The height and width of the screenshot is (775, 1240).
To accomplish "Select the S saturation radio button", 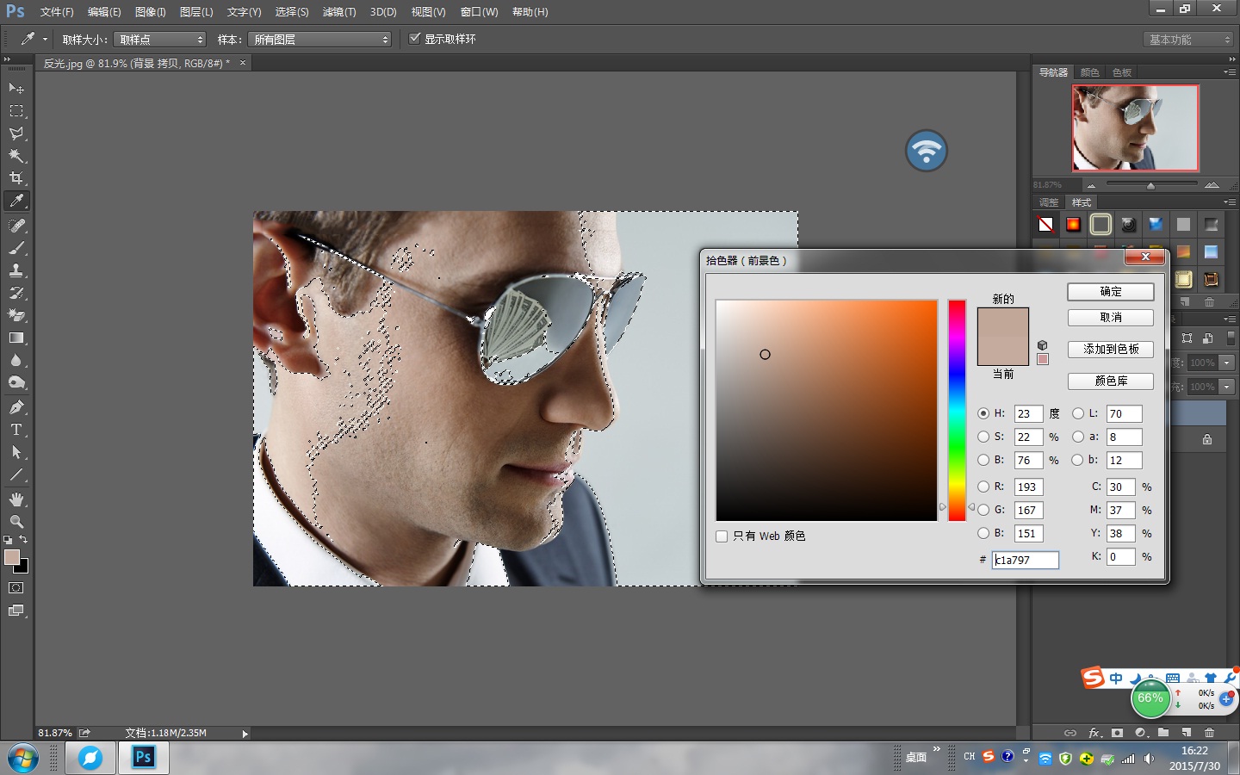I will 983,437.
